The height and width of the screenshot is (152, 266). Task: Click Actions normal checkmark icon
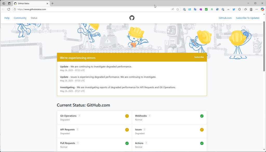pyautogui.click(x=202, y=143)
